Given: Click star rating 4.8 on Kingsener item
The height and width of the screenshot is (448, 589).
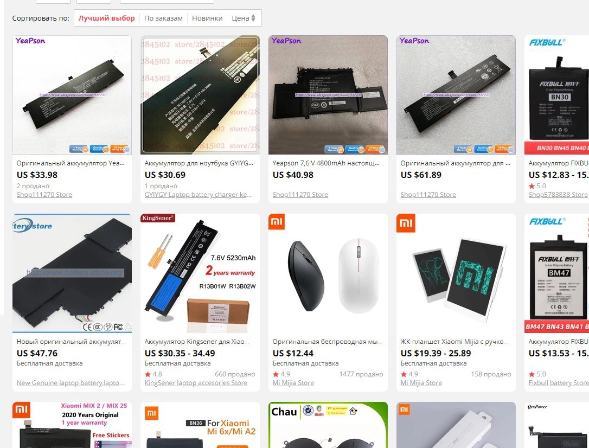Looking at the screenshot, I should 153,374.
